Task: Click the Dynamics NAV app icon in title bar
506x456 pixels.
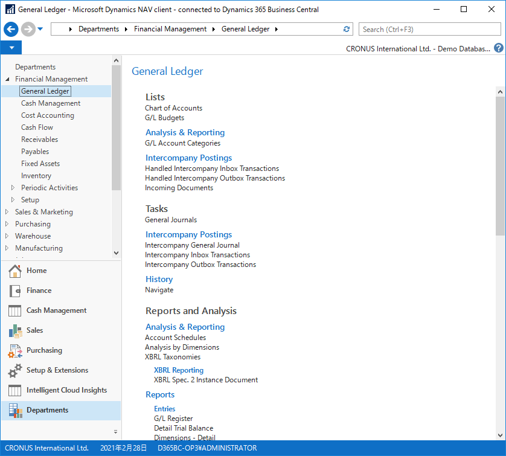Action: pos(10,9)
